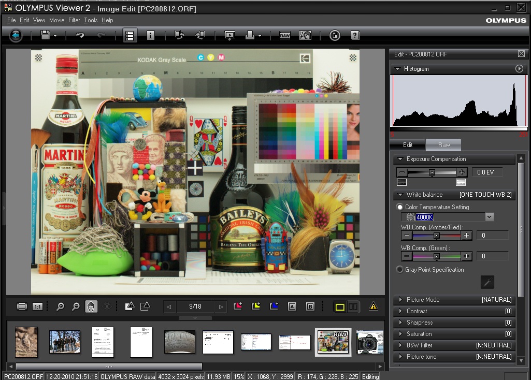This screenshot has width=531, height=380.
Task: Expand the B&W Filter section
Action: point(400,345)
